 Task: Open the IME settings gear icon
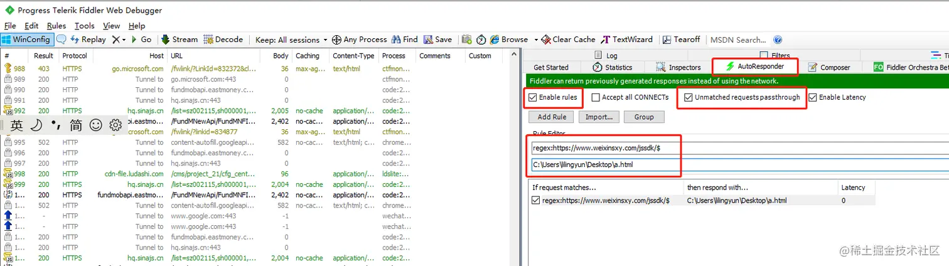pos(115,125)
